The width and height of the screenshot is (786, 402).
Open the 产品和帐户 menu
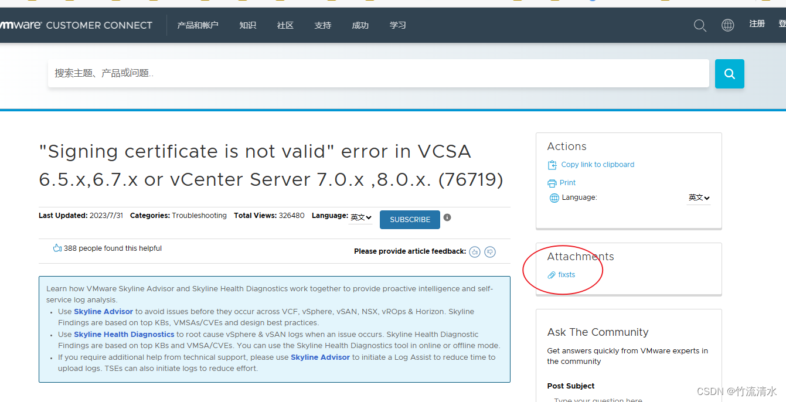click(x=198, y=25)
